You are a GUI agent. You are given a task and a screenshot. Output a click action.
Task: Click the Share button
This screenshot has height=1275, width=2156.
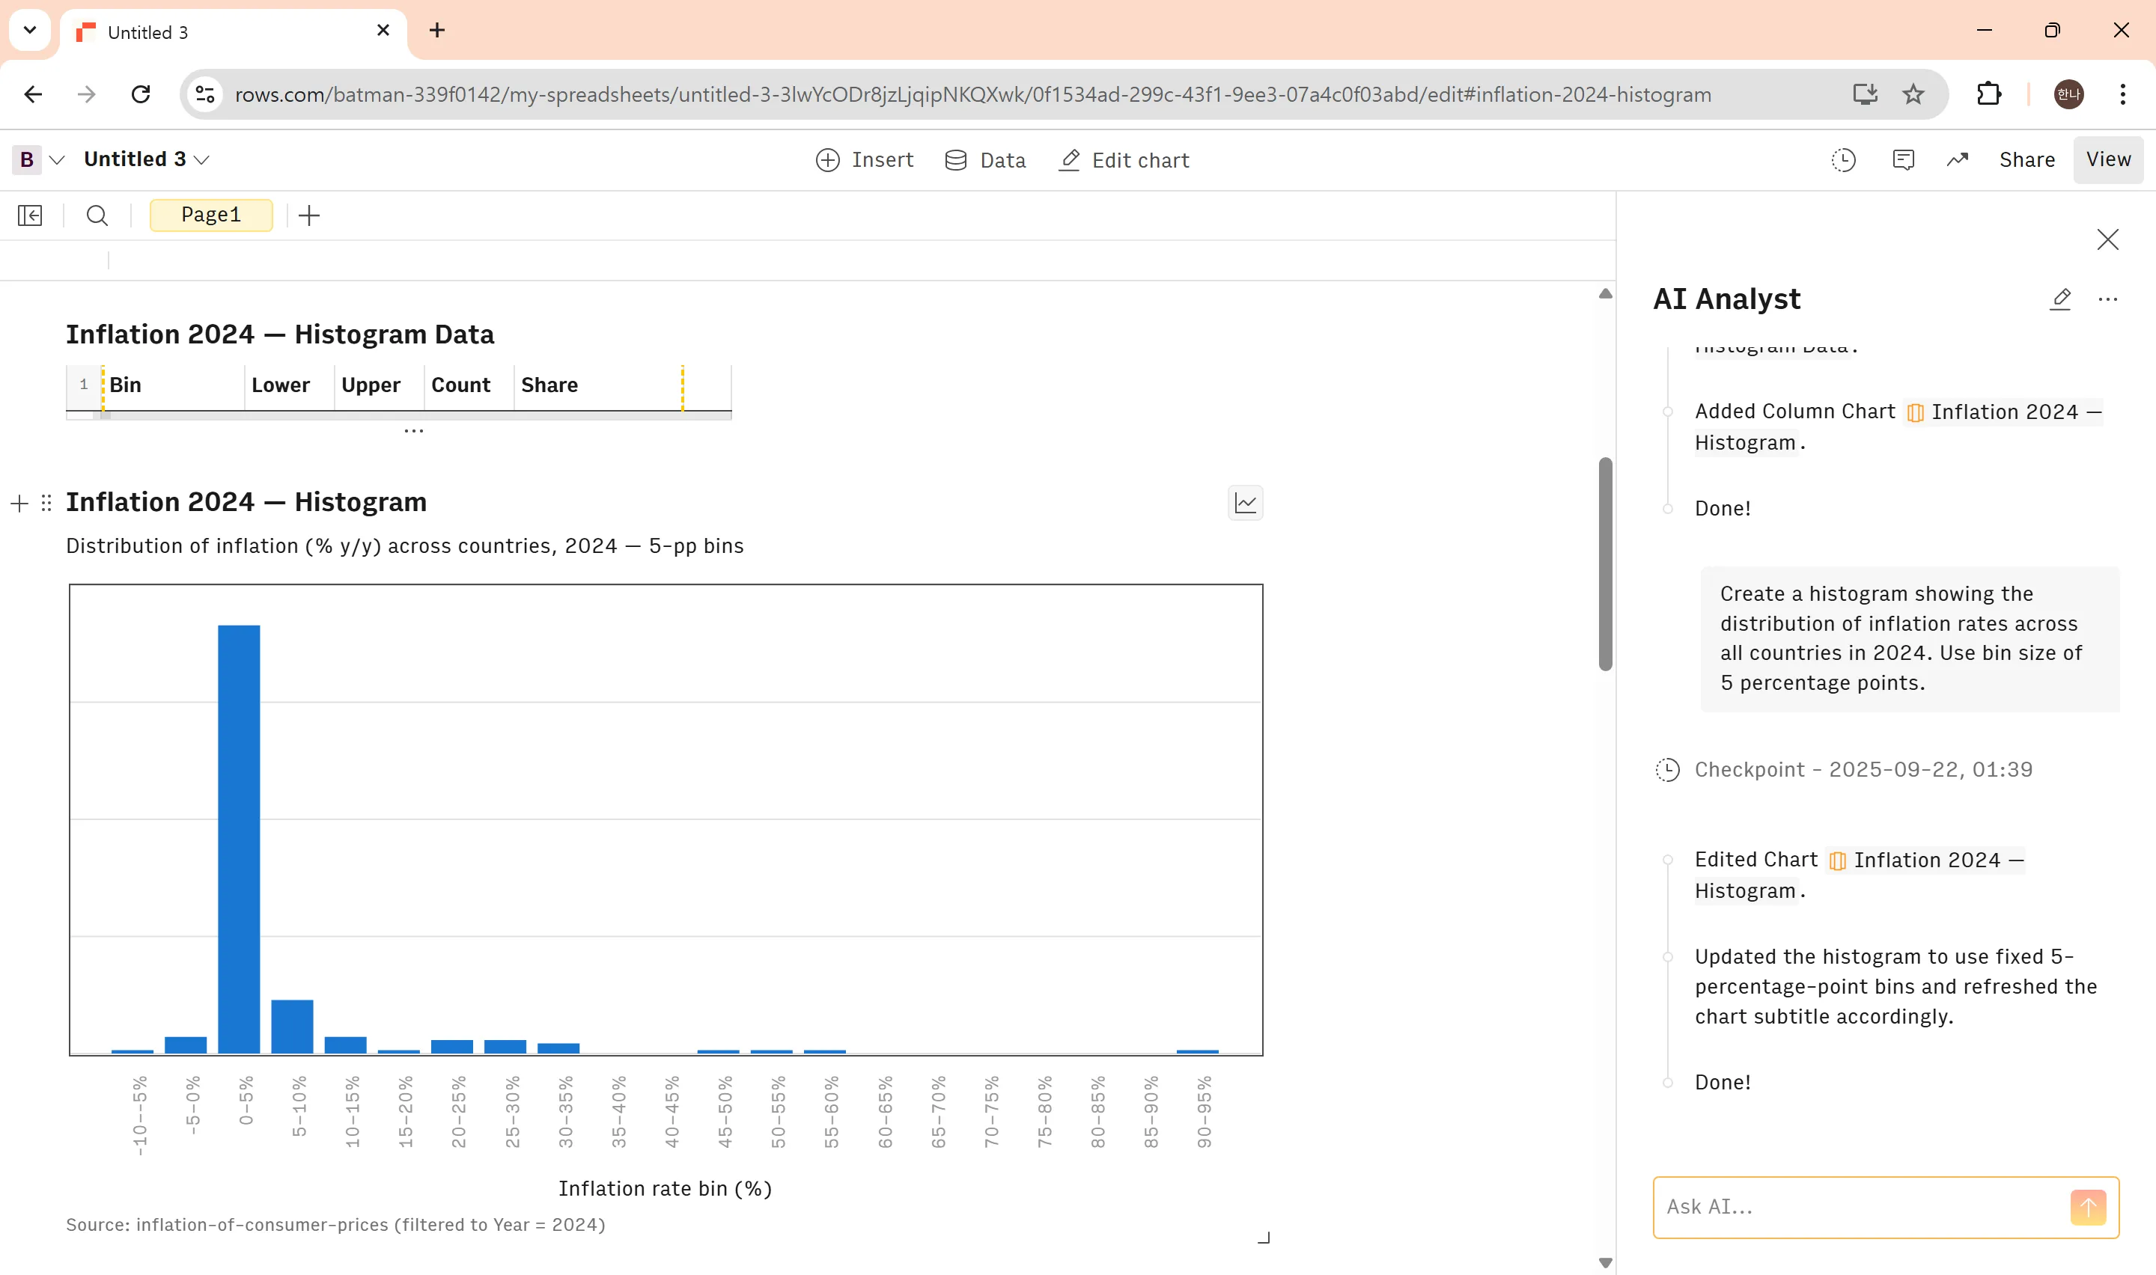[2026, 160]
